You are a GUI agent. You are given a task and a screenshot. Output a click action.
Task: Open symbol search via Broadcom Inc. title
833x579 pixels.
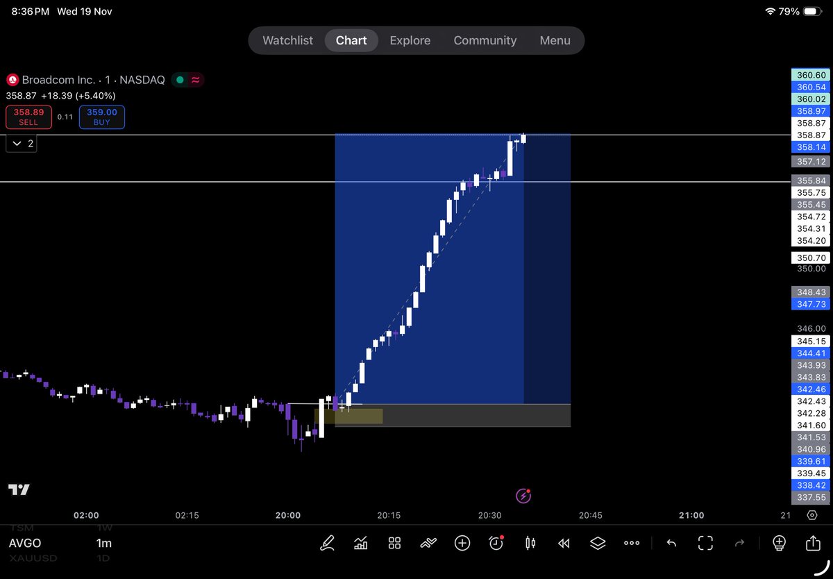coord(69,80)
